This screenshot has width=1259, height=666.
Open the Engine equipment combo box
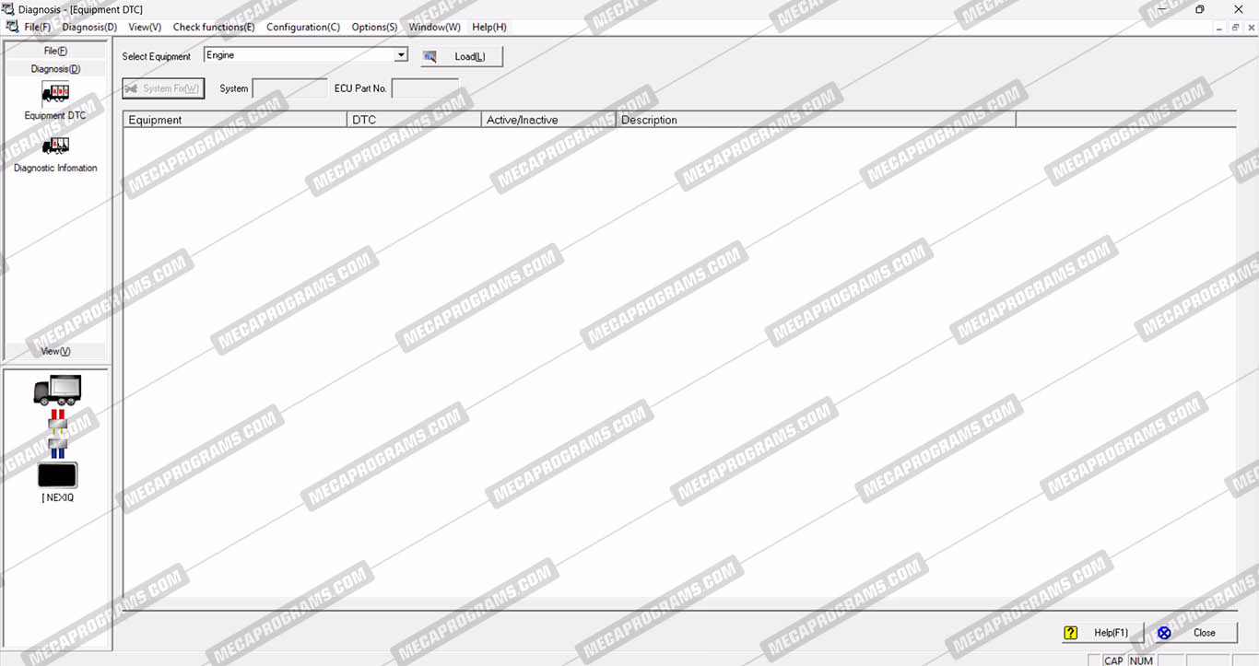299,55
